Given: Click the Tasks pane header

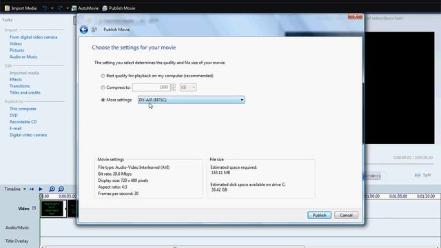Looking at the screenshot, I should click(x=8, y=20).
